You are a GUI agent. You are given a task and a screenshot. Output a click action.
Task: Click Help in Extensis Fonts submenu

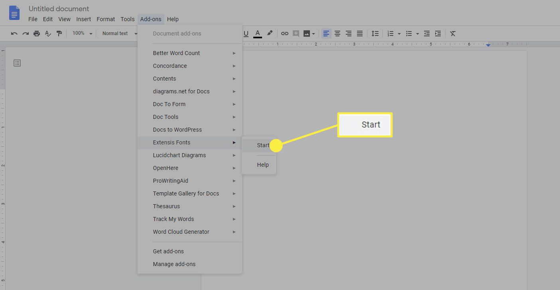tap(259, 165)
